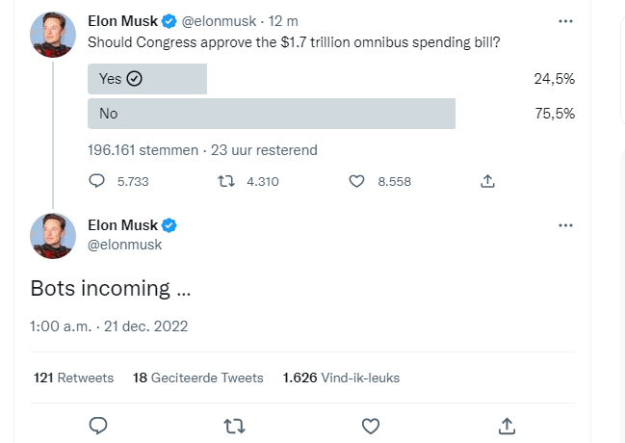Open more options on 'Bots incoming' tweet
Screen dimensions: 625x443
tap(565, 225)
